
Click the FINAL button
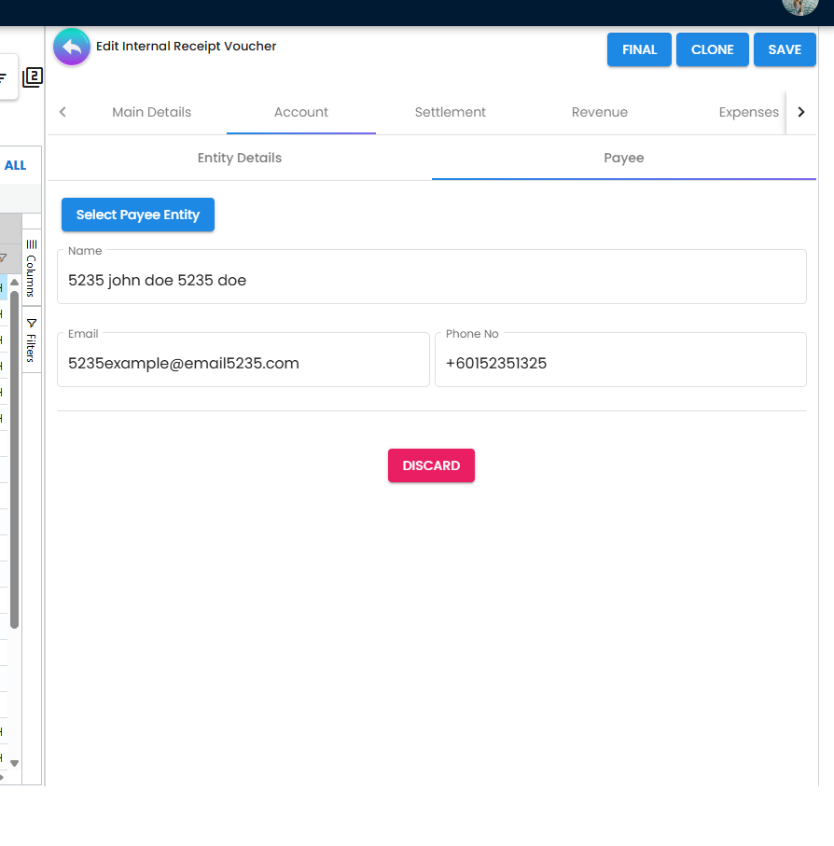click(639, 49)
